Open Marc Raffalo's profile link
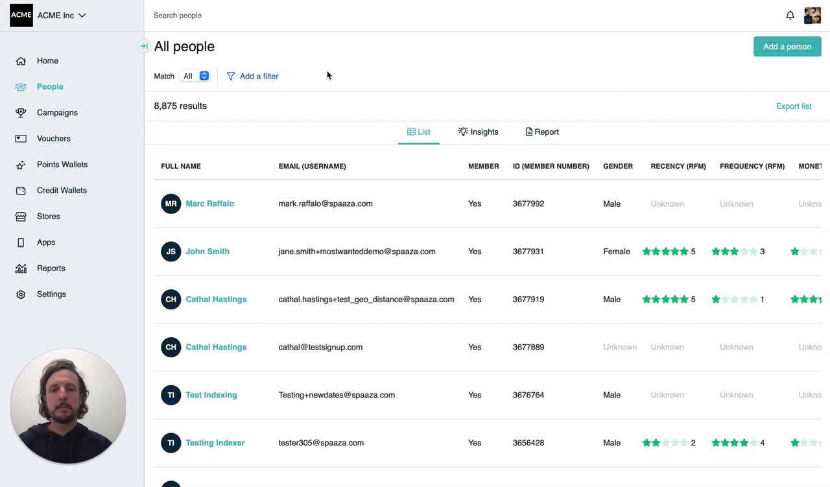Image resolution: width=830 pixels, height=487 pixels. coord(209,204)
